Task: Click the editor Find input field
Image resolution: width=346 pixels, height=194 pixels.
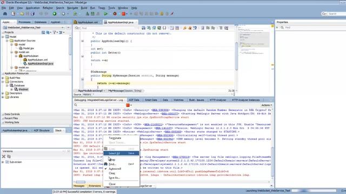Action: 108,28
